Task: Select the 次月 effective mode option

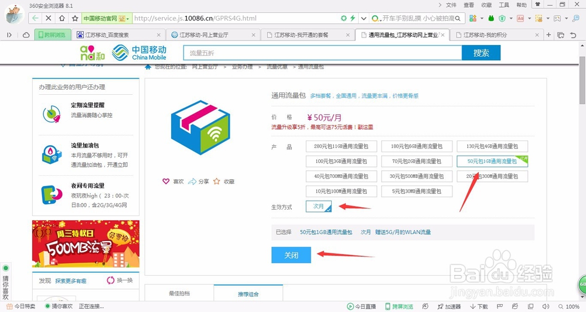Action: (318, 207)
